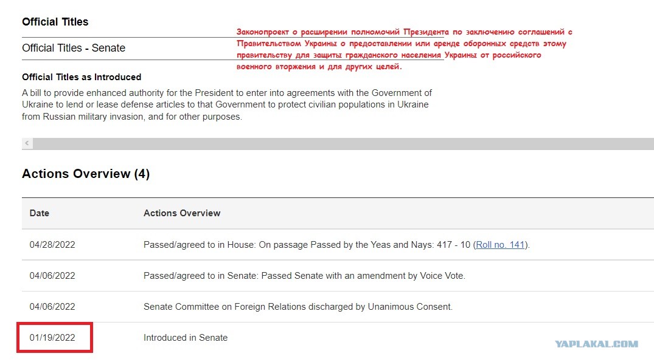The height and width of the screenshot is (362, 654).
Task: Click the gray horizontal scrollbar track
Action: (343, 144)
